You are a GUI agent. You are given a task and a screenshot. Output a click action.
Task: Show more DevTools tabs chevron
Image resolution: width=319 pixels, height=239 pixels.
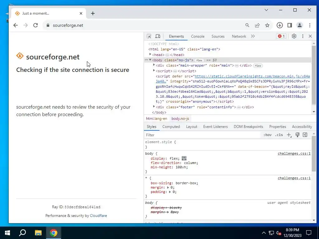(x=253, y=36)
